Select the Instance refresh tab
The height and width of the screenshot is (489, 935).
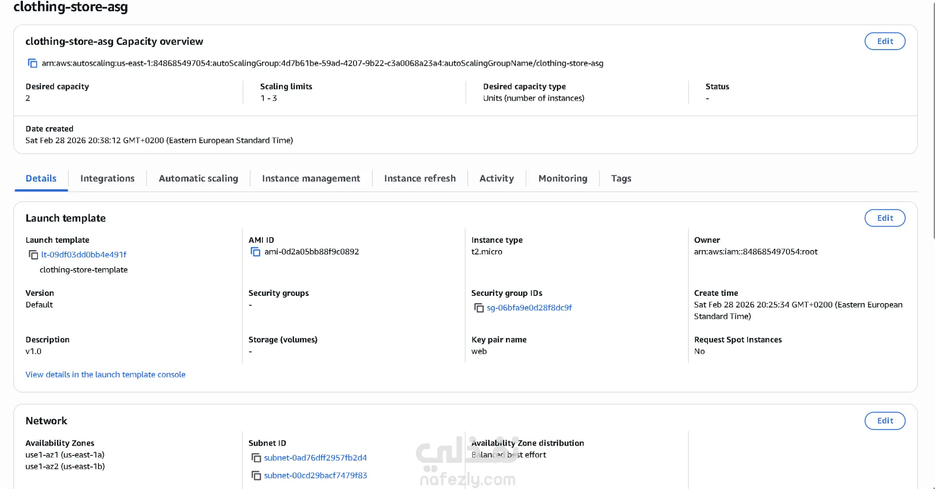(420, 179)
